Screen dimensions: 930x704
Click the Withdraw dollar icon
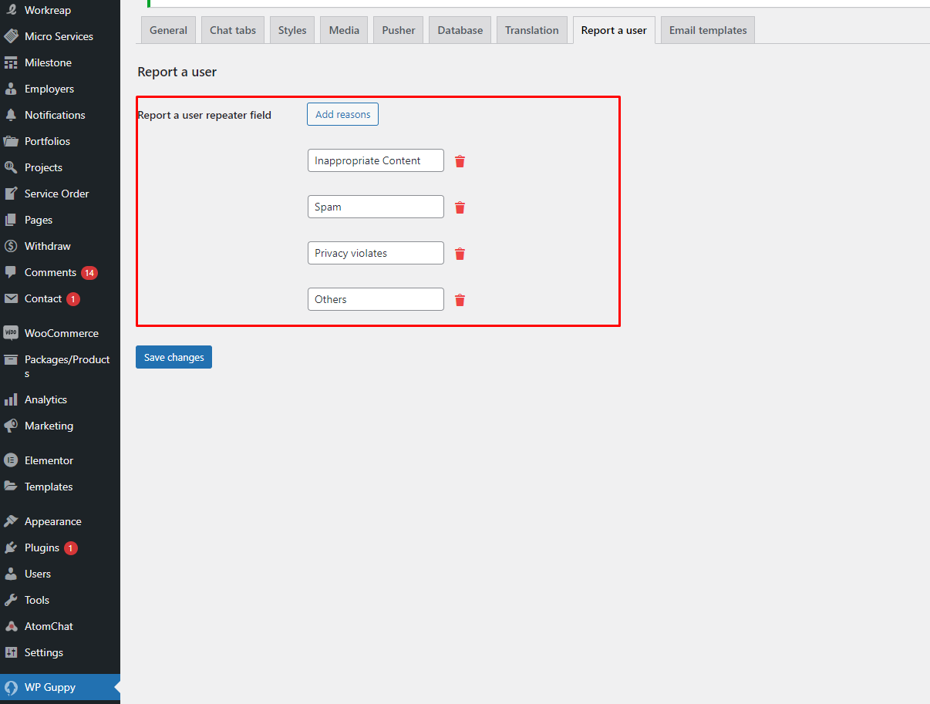click(11, 246)
